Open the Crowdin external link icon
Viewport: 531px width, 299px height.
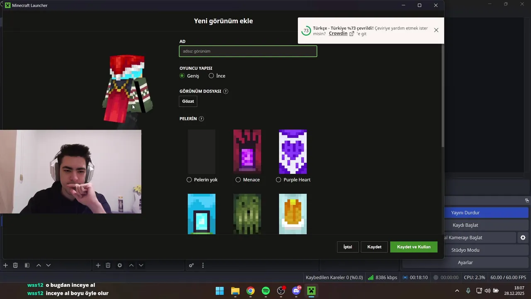coord(352,34)
